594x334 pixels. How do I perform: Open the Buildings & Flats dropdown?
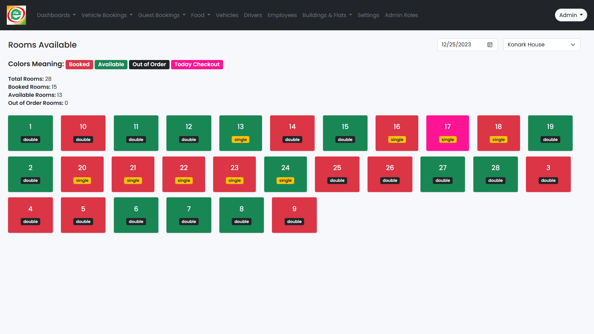click(327, 15)
